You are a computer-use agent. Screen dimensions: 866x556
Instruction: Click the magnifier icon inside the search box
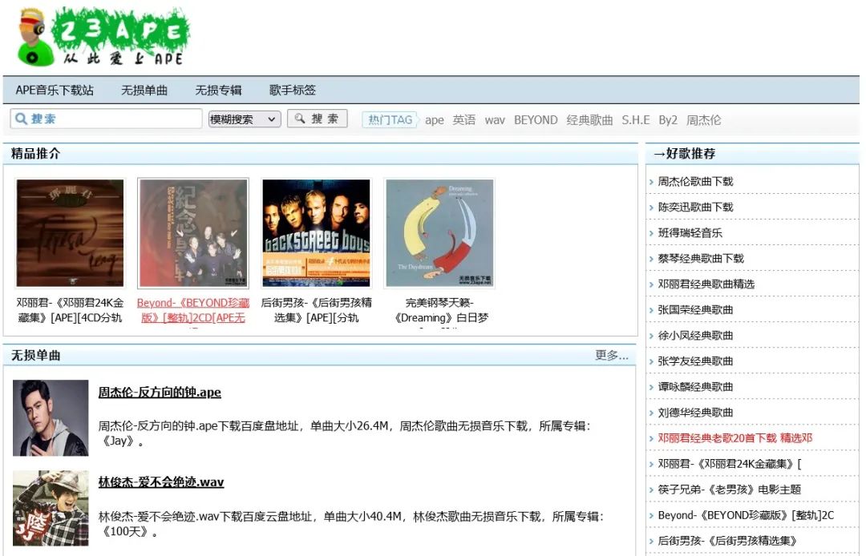point(19,118)
